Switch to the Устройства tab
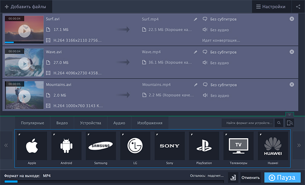This screenshot has width=305, height=185. point(90,123)
